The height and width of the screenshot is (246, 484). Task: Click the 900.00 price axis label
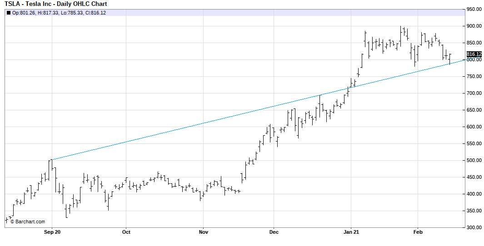(474, 26)
